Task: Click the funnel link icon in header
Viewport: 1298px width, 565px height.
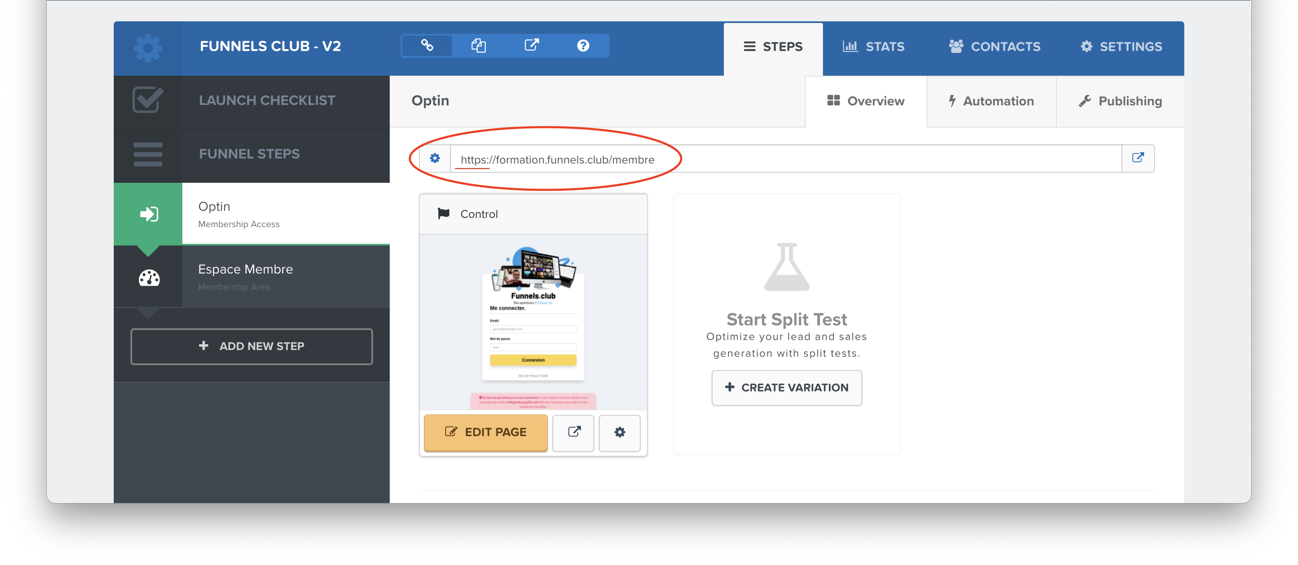Action: [x=427, y=46]
